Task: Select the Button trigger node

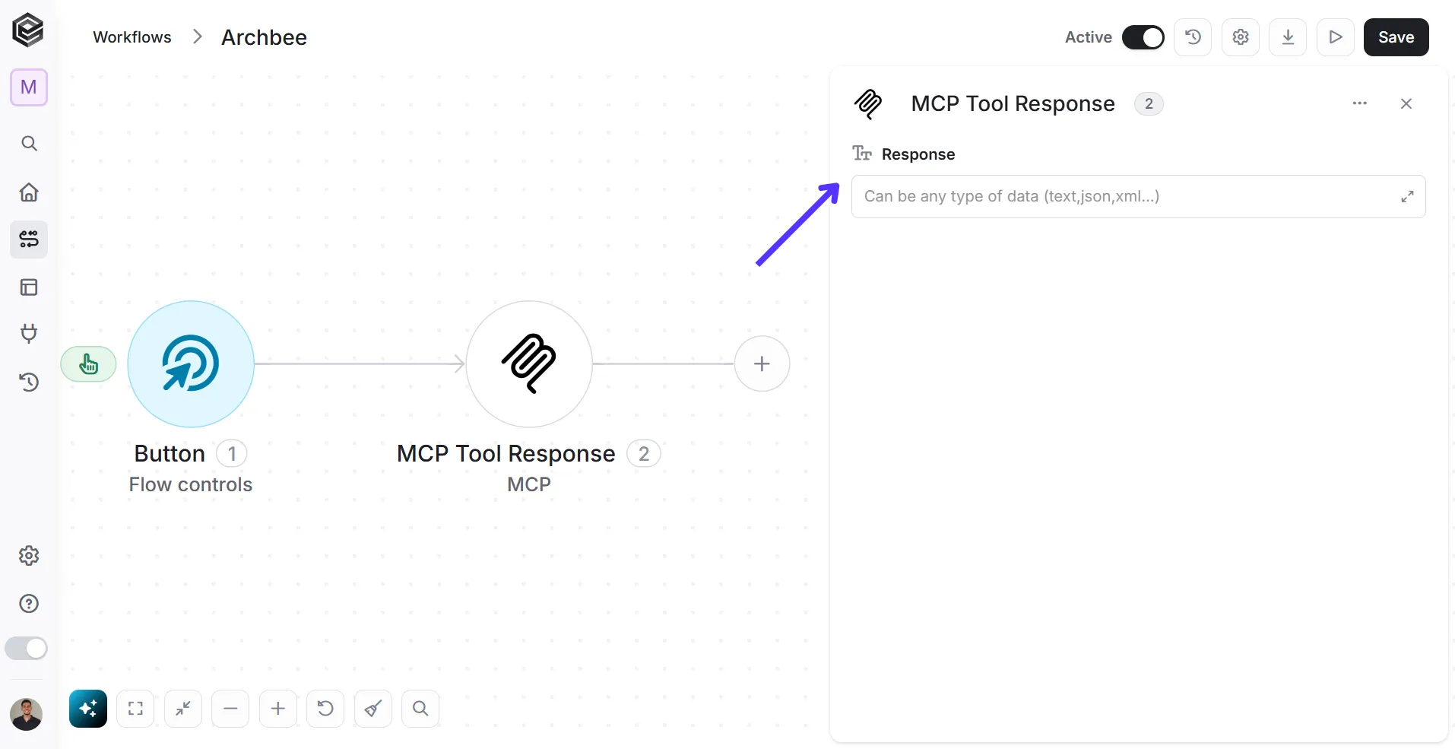Action: tap(191, 364)
